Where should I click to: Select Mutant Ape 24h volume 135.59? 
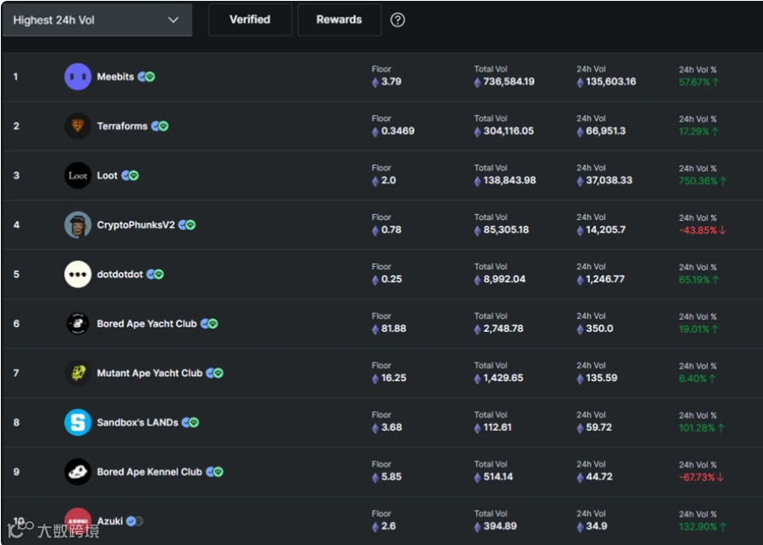coord(602,378)
